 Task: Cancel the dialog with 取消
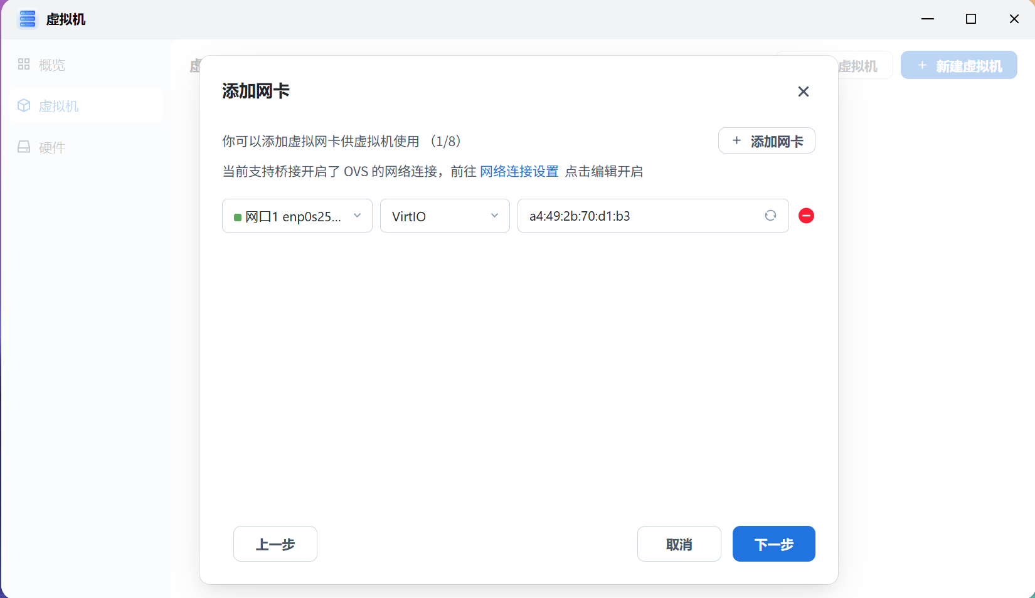679,544
